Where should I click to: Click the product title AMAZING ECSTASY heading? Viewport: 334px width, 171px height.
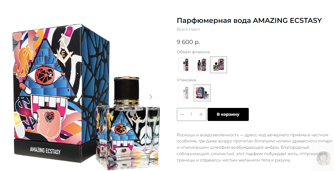click(249, 21)
